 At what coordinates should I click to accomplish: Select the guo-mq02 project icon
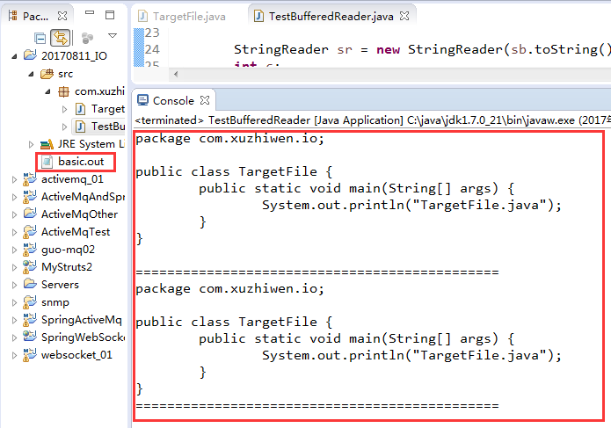(30, 250)
